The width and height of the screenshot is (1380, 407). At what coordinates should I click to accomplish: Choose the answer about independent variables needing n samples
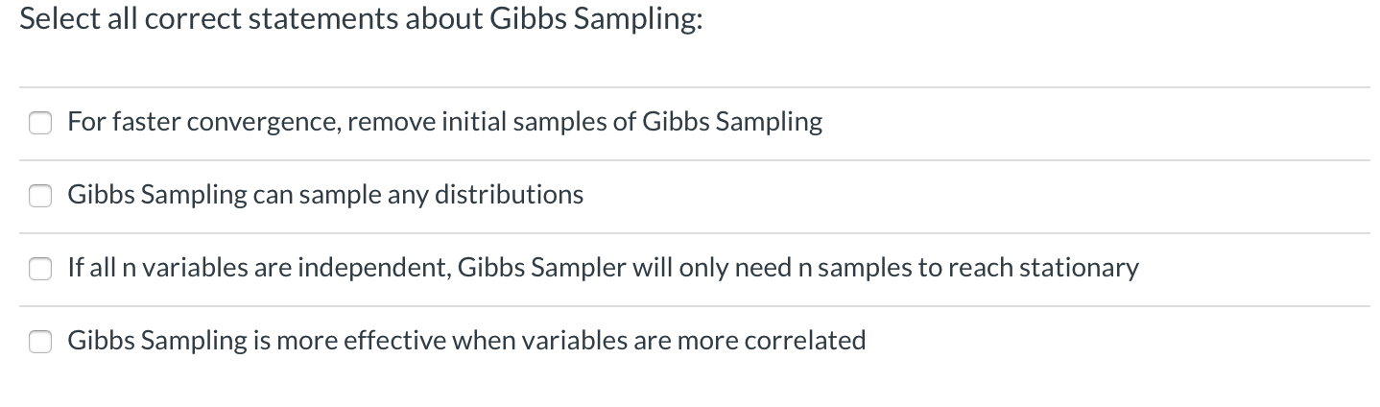tap(603, 268)
